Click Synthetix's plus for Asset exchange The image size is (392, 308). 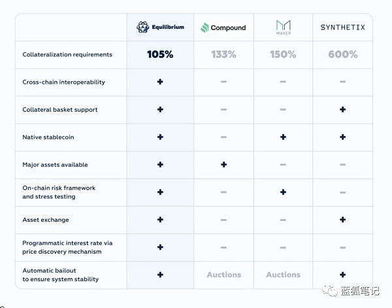pyautogui.click(x=342, y=220)
